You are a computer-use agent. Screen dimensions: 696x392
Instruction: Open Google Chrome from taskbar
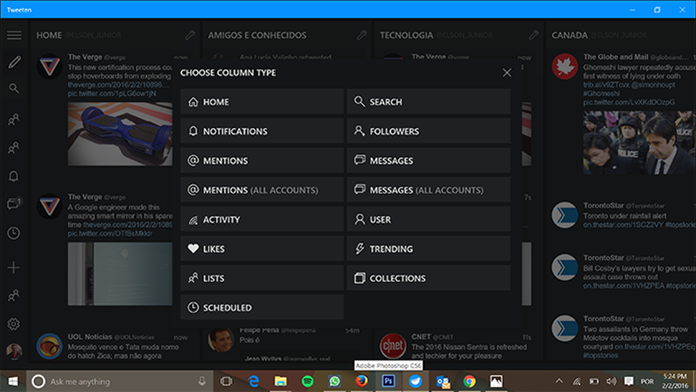click(x=469, y=382)
